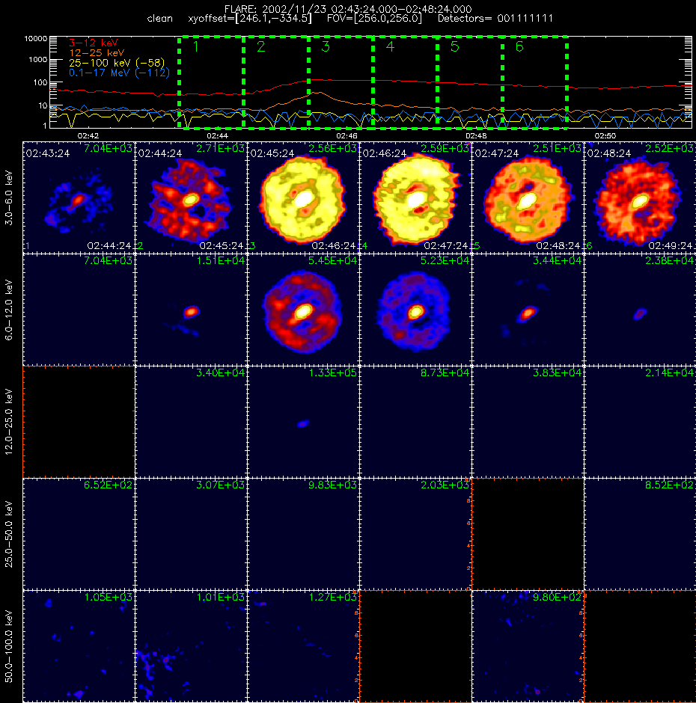The height and width of the screenshot is (703, 696).
Task: Click the 02:44 time axis label
Action: tap(217, 135)
